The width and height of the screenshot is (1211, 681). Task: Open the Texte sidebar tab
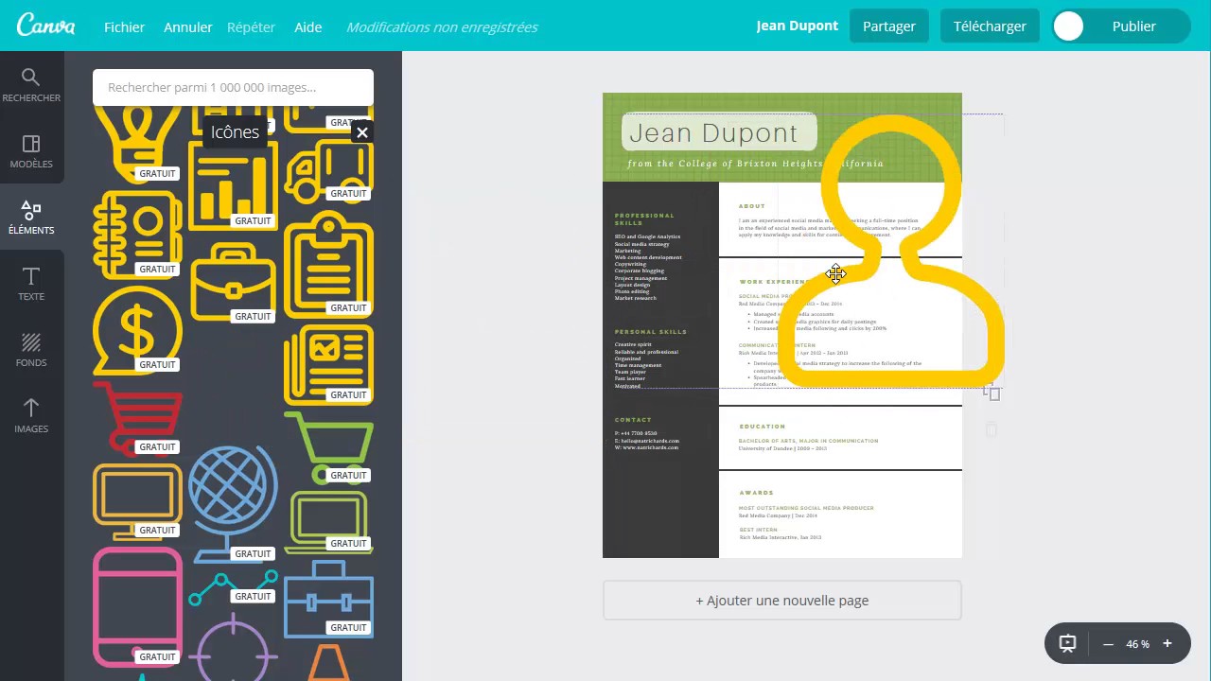point(31,283)
